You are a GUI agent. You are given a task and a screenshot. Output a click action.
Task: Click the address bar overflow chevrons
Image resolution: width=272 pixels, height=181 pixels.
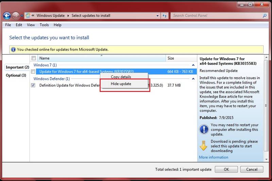33,15
